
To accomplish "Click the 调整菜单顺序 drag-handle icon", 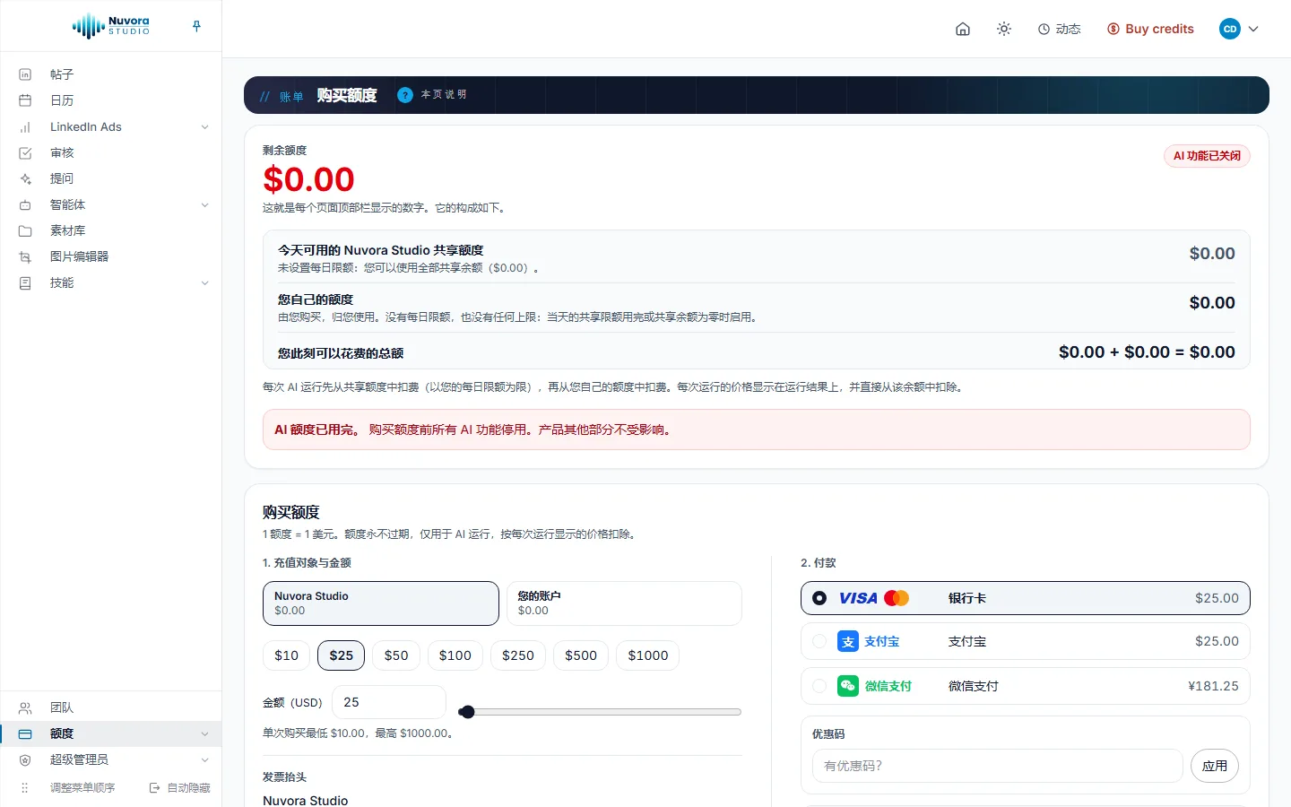I will pyautogui.click(x=25, y=788).
